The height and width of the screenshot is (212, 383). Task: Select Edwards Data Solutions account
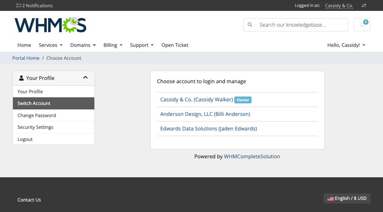[x=208, y=129]
